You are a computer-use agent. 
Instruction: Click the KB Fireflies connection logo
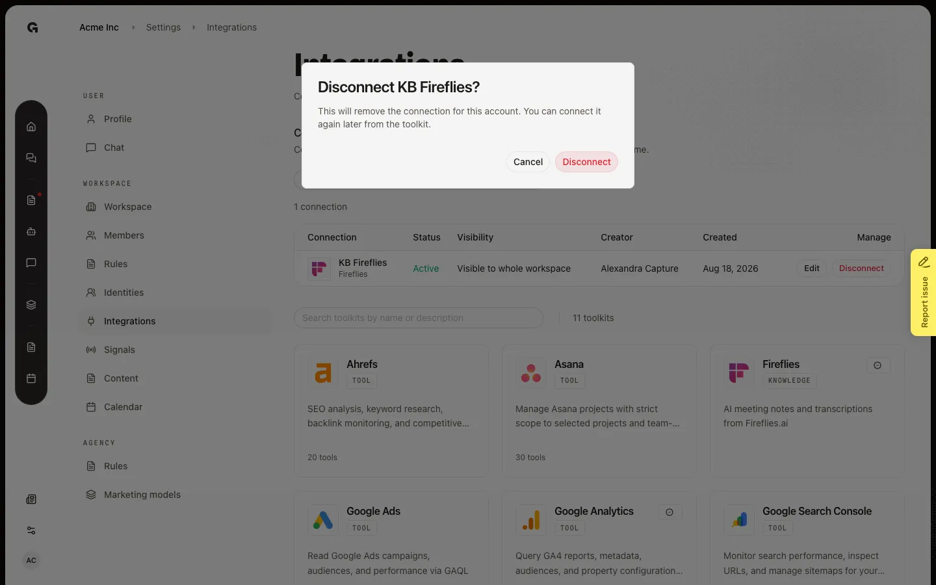tap(319, 268)
